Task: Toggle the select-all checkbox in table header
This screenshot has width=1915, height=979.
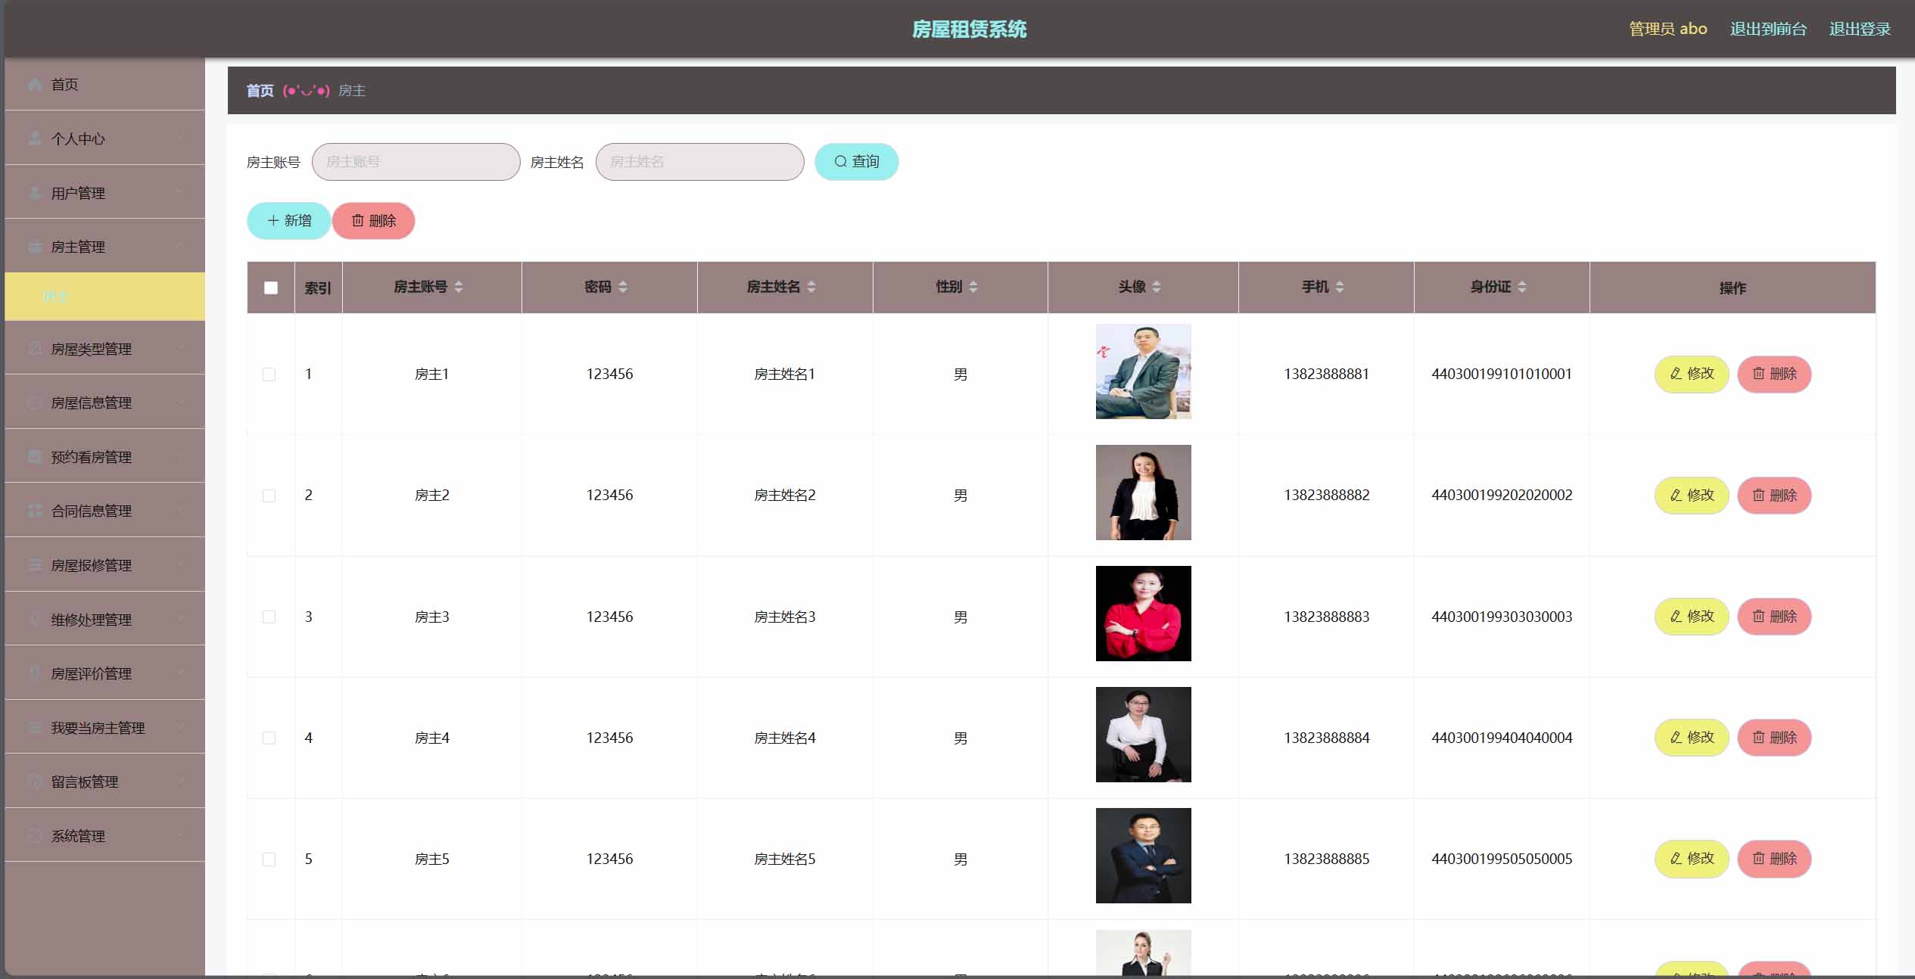Action: point(271,287)
